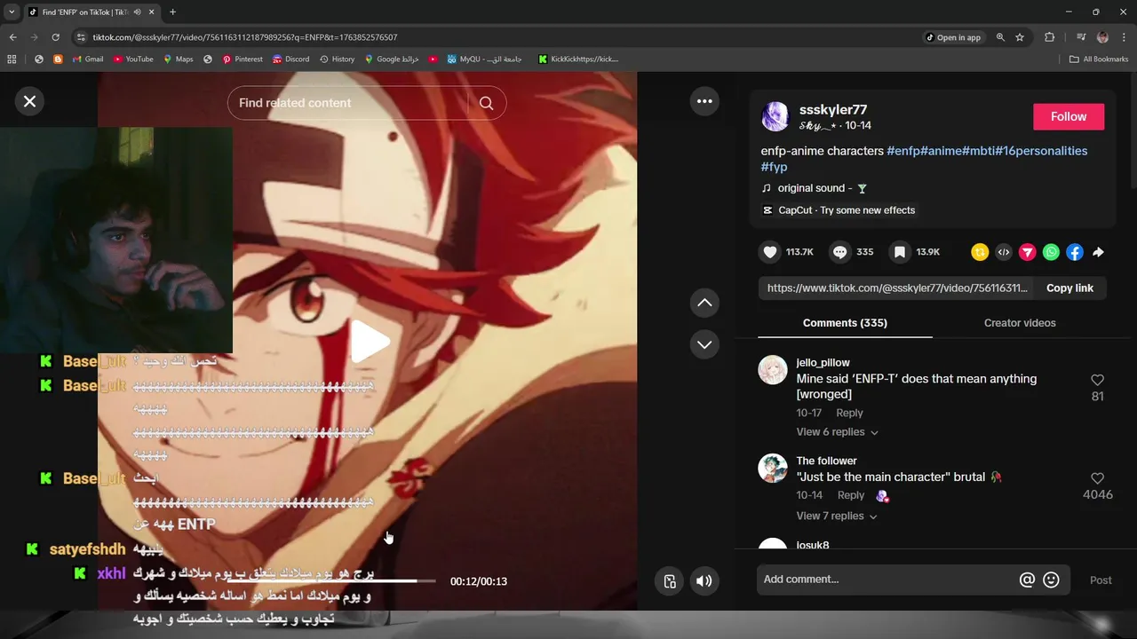Toggle the clear display button beside volume
The image size is (1137, 639).
(x=670, y=581)
